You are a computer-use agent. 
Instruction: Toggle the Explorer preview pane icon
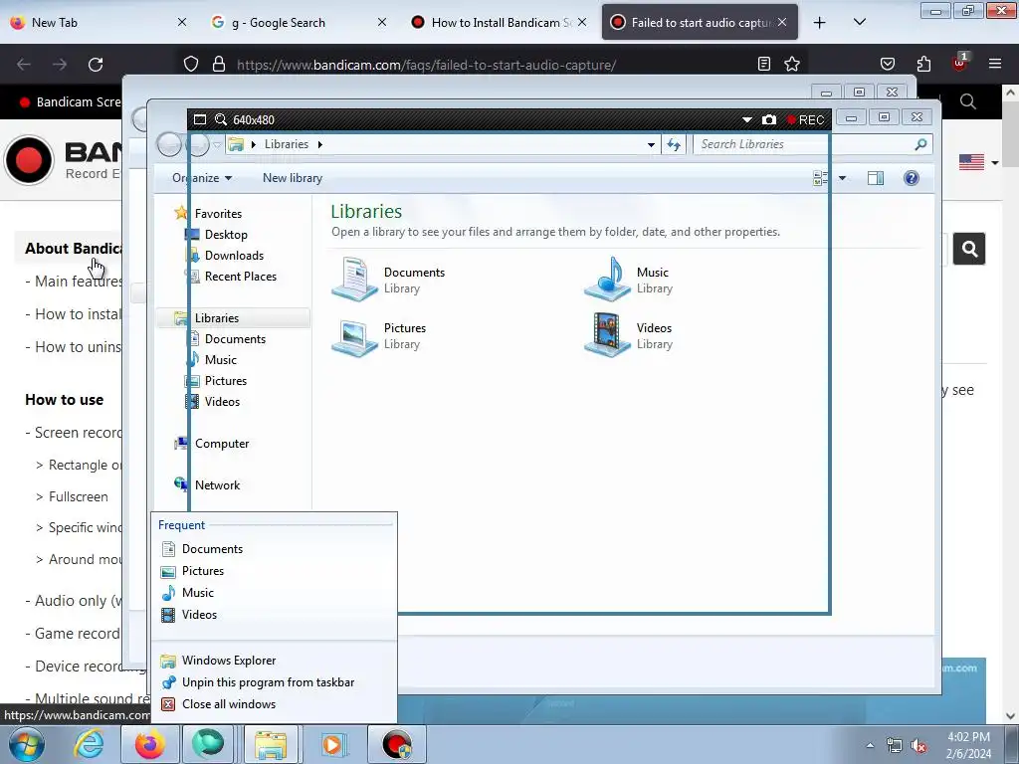pos(876,178)
